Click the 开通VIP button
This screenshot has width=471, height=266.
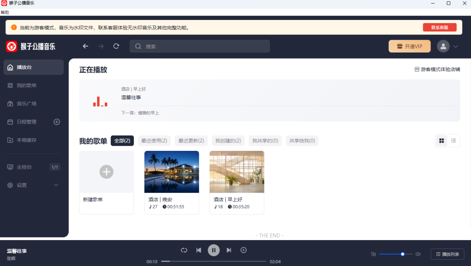[x=409, y=46]
